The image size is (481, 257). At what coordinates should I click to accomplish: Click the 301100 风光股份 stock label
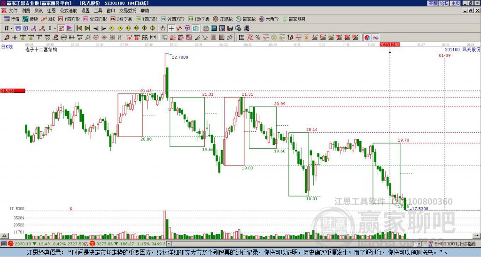(463, 49)
